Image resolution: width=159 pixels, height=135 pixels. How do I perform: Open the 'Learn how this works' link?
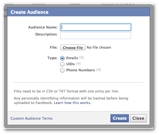click(73, 103)
